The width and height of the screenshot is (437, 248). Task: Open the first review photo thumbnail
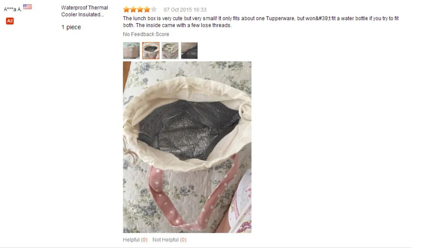click(132, 50)
